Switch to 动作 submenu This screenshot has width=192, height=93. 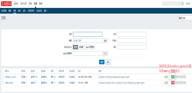tap(24, 11)
